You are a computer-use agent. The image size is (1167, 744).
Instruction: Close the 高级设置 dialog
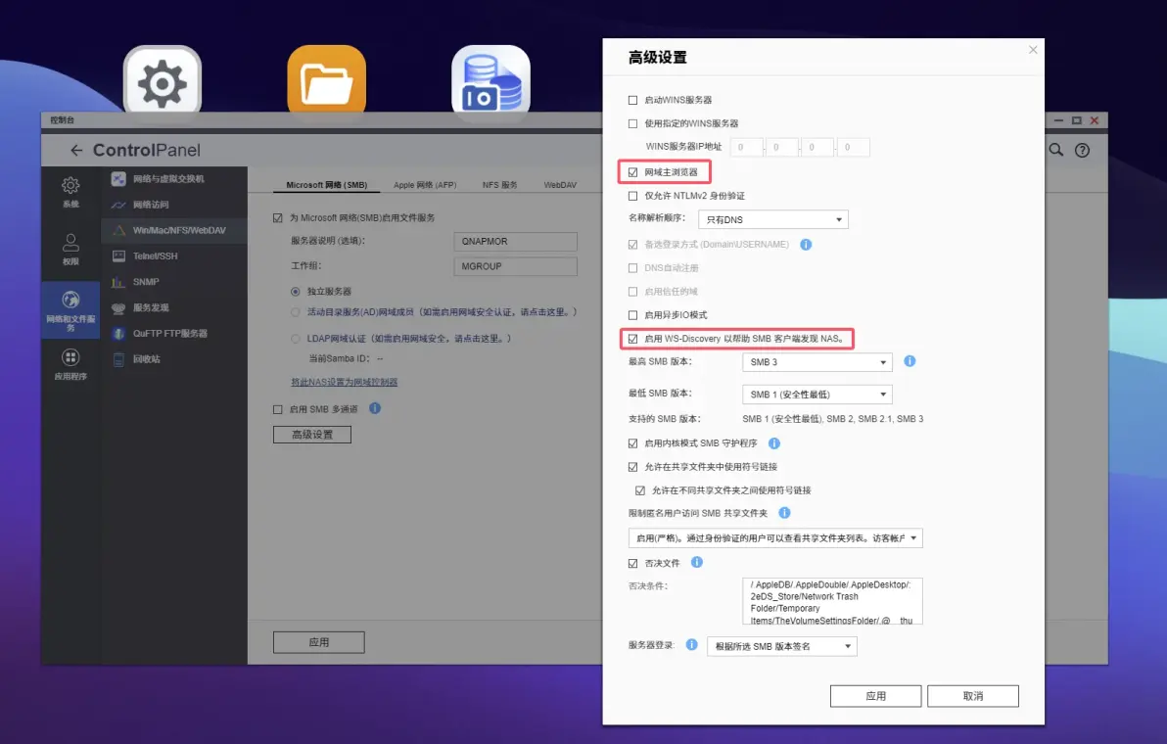click(x=1033, y=50)
